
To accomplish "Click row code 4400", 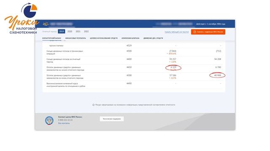I will click(x=129, y=59).
